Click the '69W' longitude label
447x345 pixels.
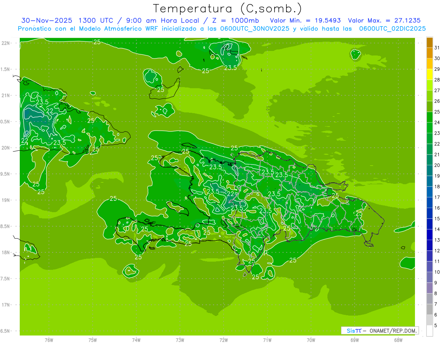[355, 340]
